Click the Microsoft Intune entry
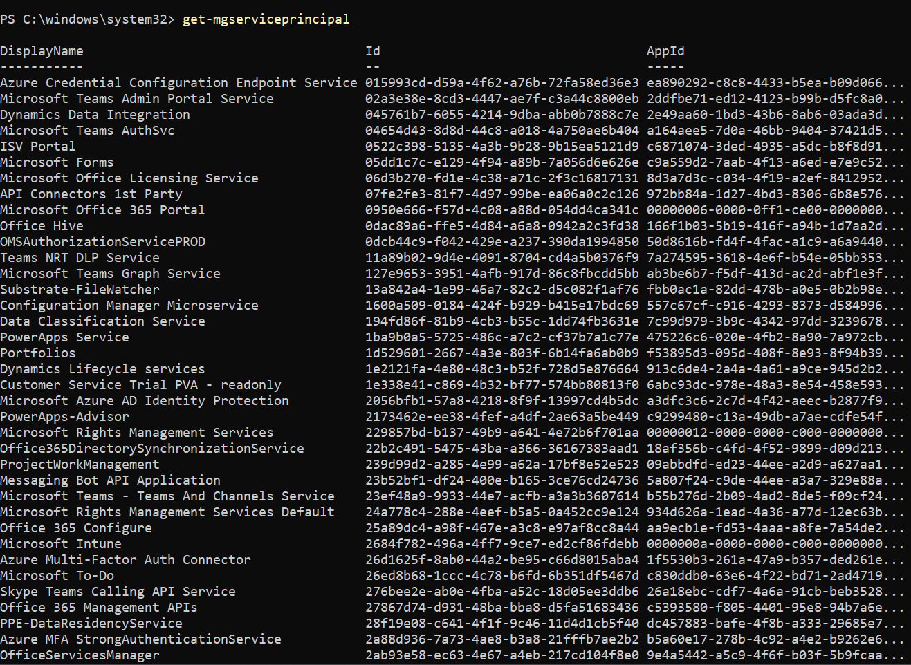 60,543
